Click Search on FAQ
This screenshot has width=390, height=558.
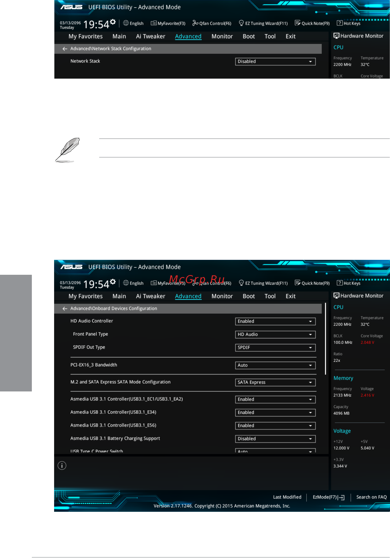point(371,497)
